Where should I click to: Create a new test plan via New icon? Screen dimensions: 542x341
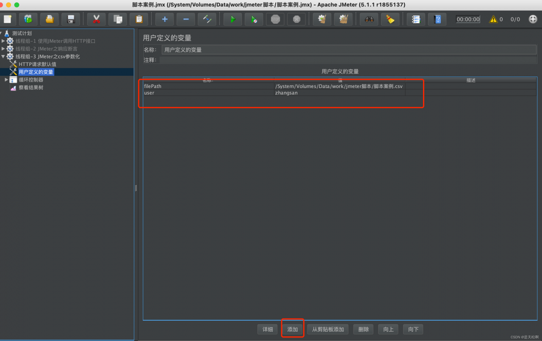point(8,19)
